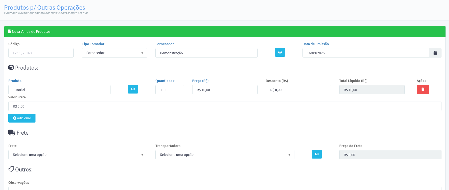Click the Data de Emissão date field
449x190 pixels.
point(366,53)
